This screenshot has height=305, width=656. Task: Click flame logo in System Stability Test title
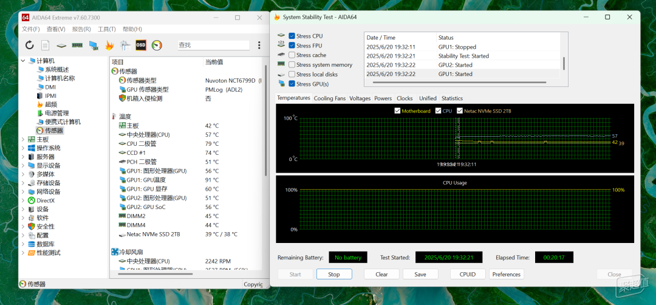coord(276,17)
